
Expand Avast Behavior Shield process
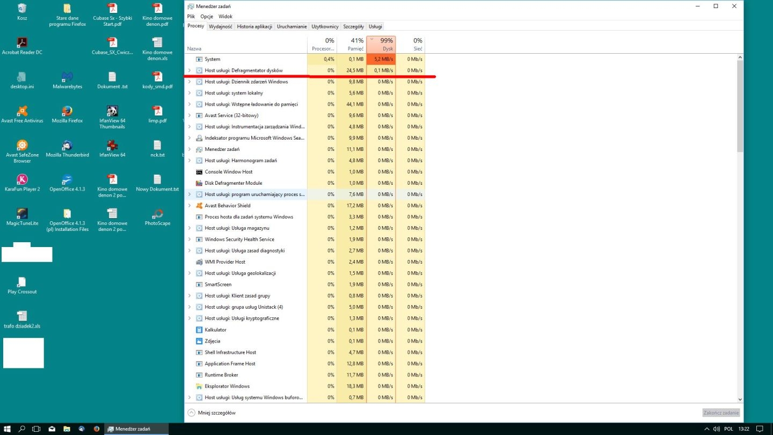pyautogui.click(x=189, y=206)
